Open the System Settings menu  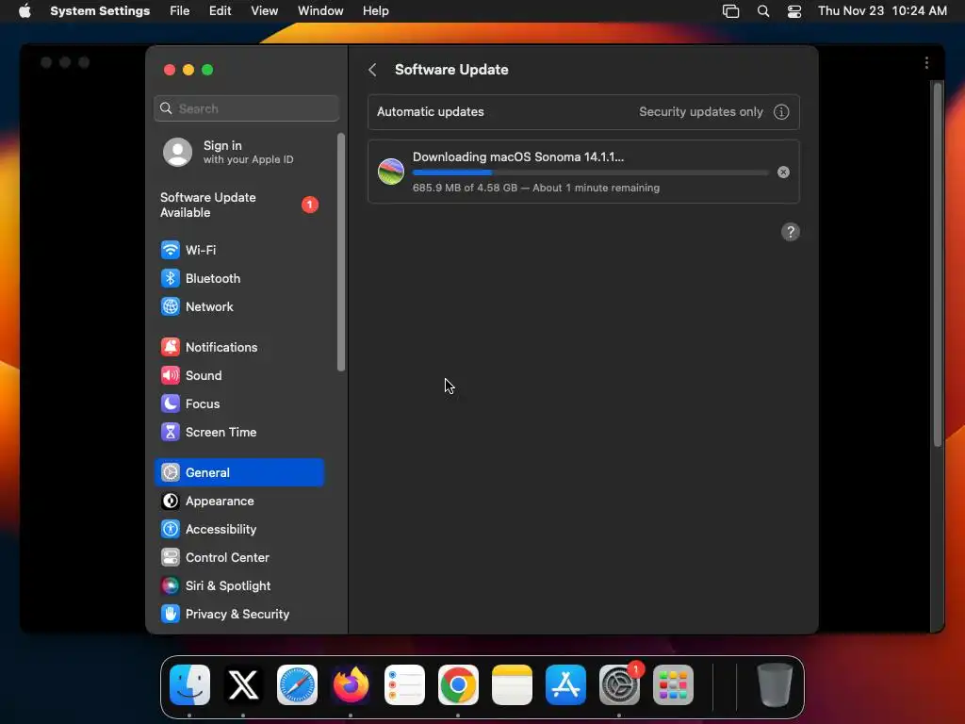click(100, 11)
